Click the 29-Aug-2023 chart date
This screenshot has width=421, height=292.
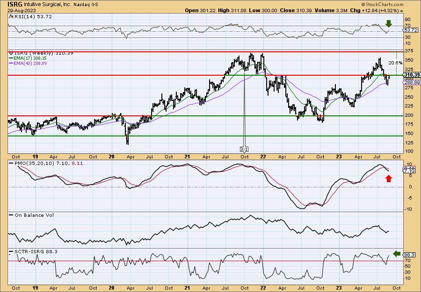point(21,10)
